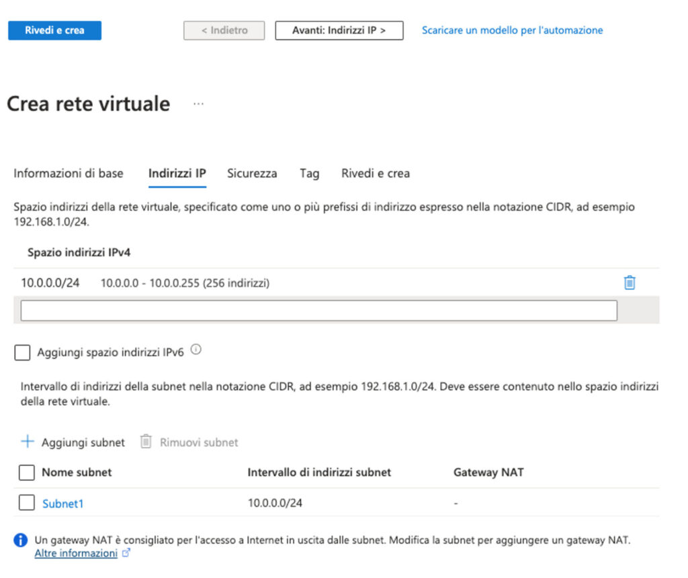
Task: Click the plus icon for Aggiungi subnet
Action: point(27,442)
